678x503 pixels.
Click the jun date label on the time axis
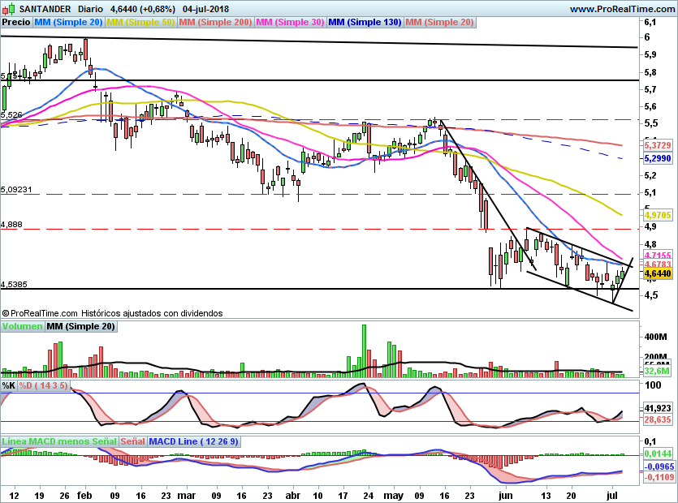coord(505,495)
